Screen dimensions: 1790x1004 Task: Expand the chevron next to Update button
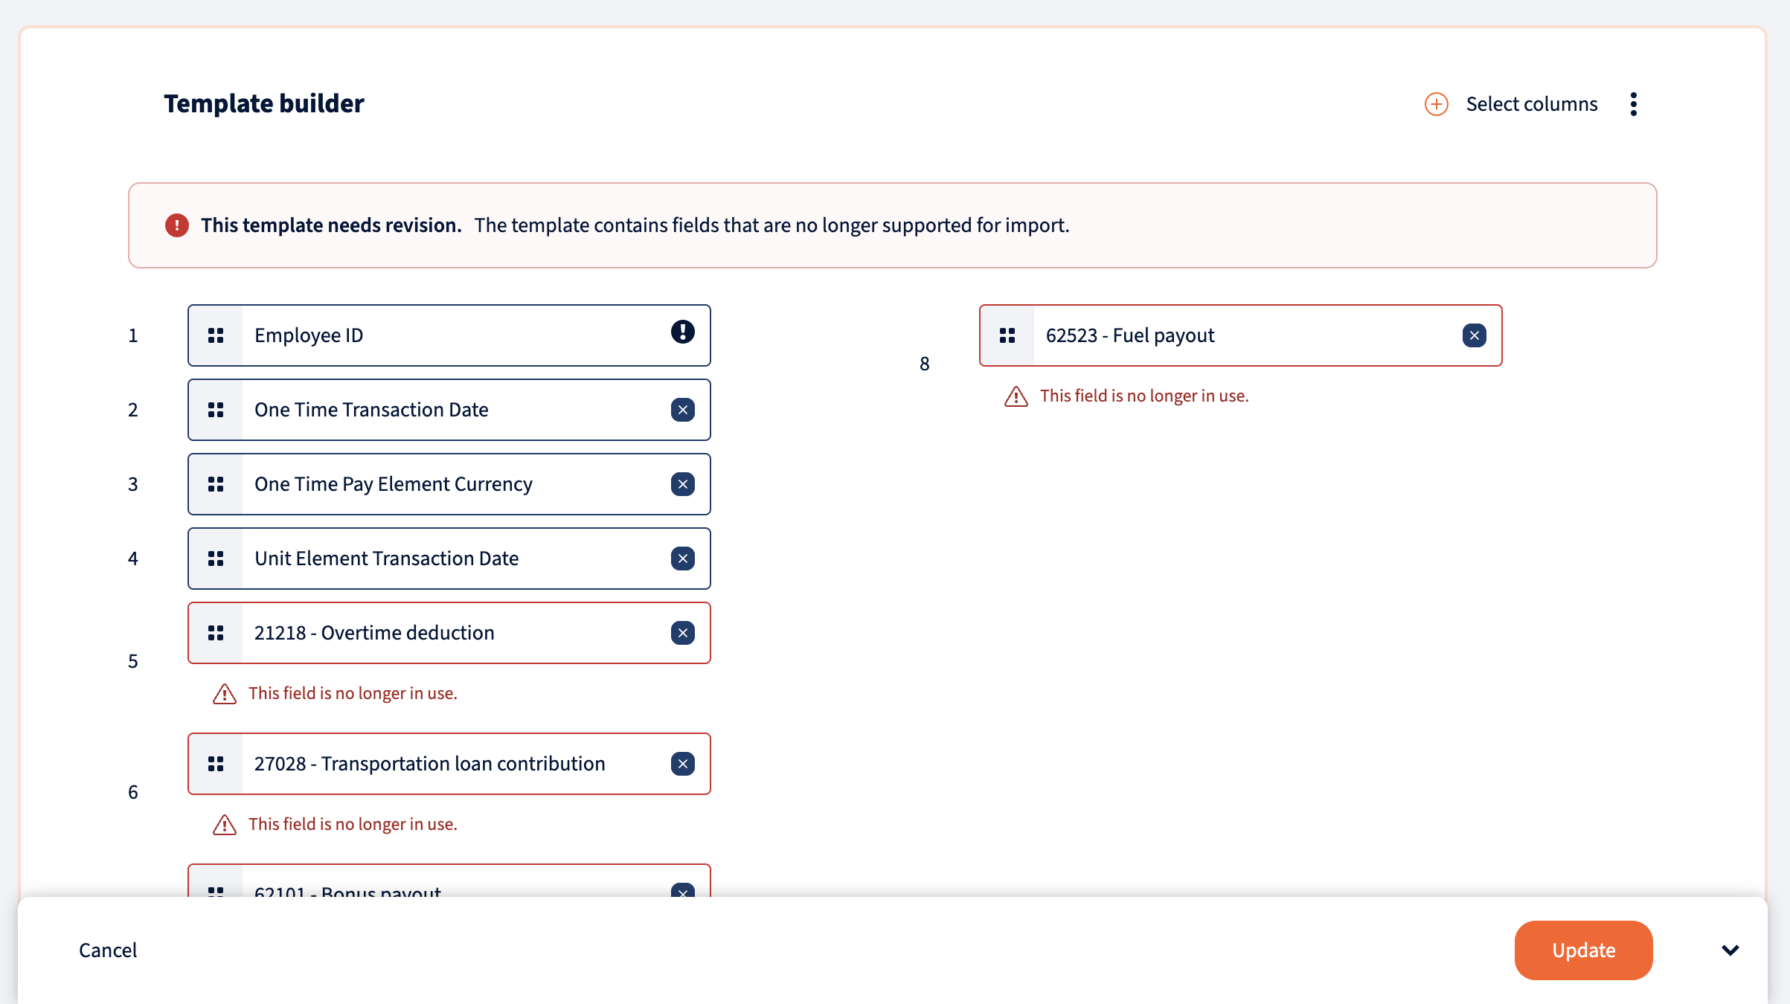[1730, 950]
